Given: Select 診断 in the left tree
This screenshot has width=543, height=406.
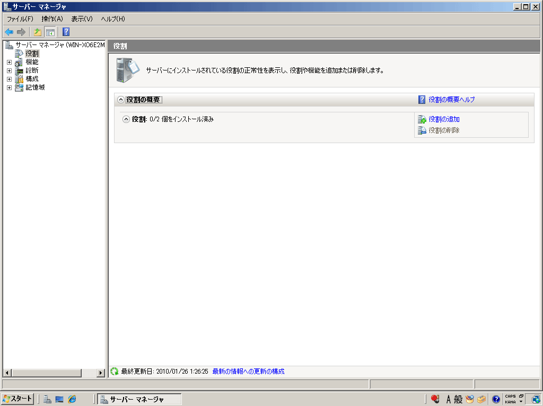Looking at the screenshot, I should [32, 70].
